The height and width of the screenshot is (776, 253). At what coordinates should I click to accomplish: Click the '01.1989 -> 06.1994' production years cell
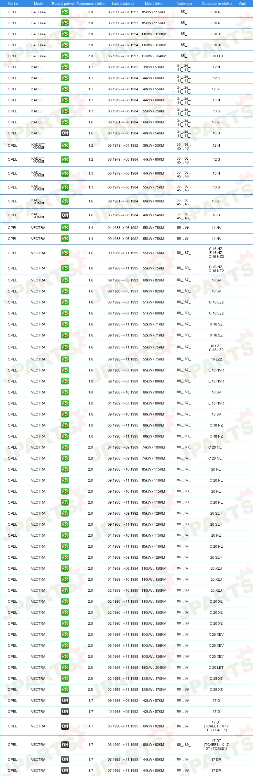pyautogui.click(x=123, y=568)
